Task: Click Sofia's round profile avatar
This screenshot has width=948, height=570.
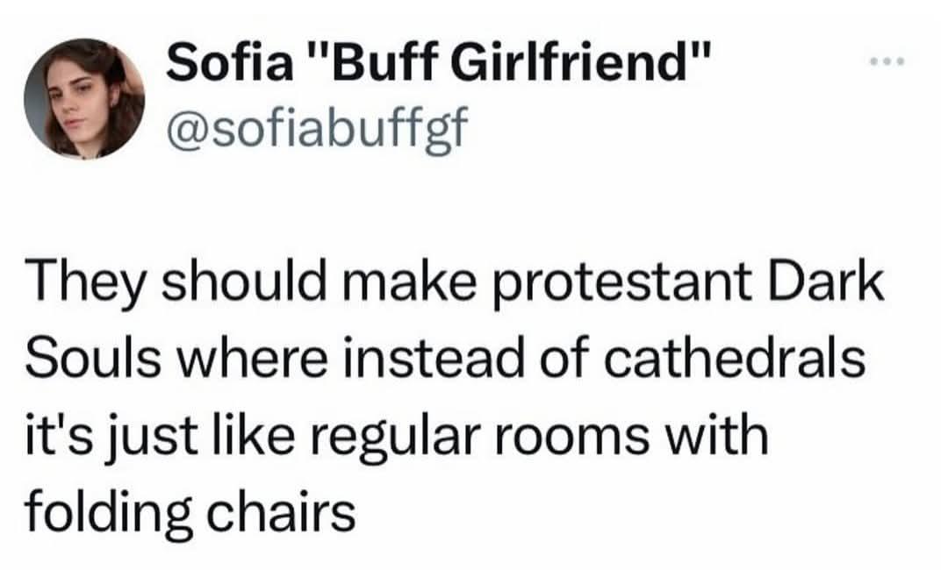Action: pos(84,98)
